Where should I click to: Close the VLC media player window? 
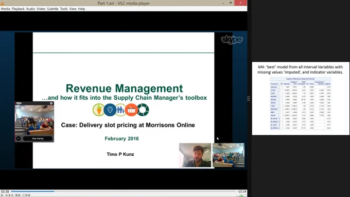[240, 3]
